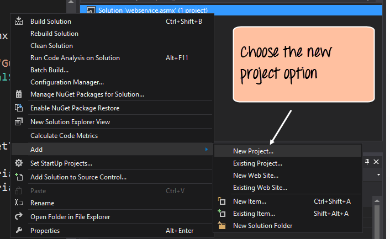Pin the panel using the pushpin icon

(367, 162)
